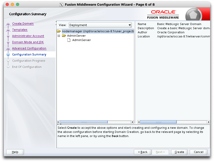Collapse the AdminServer folder node
Viewport: 214px width, 162px height.
59,36
